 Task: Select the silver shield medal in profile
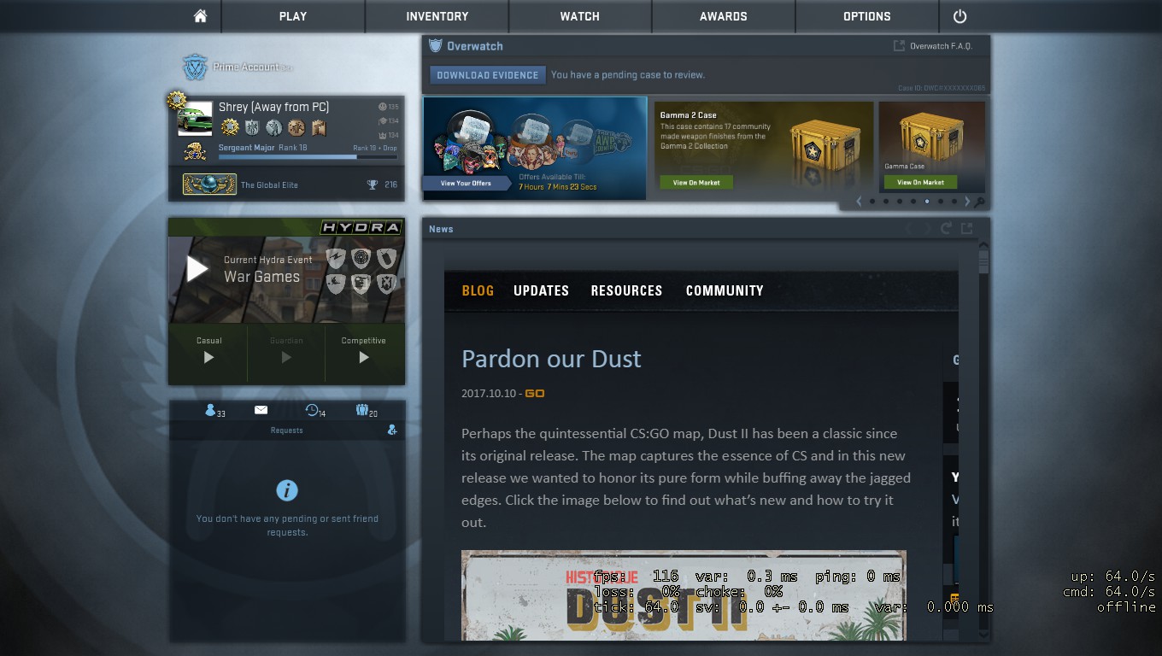tap(252, 128)
